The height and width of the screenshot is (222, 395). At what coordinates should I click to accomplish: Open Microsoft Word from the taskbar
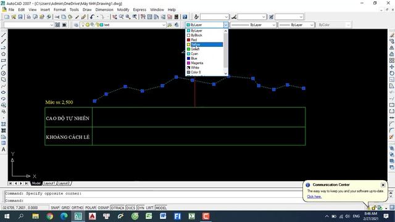[x=163, y=216]
